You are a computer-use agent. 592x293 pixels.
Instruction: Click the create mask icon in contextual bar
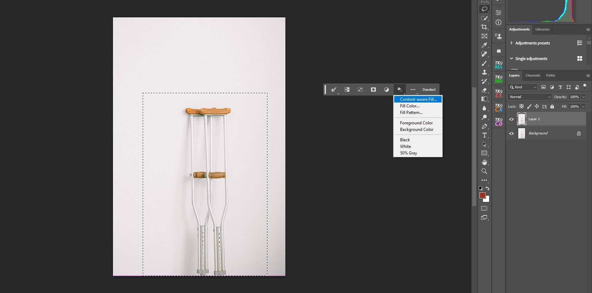(373, 90)
